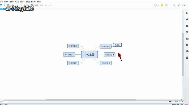Image resolution: width=189 pixels, height=105 pixels.
Task: Start presentation mode icon
Action: [x=155, y=5]
